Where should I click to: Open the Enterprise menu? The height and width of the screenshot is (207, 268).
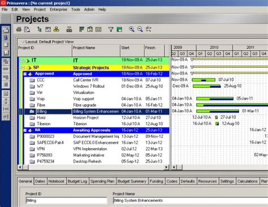58,10
